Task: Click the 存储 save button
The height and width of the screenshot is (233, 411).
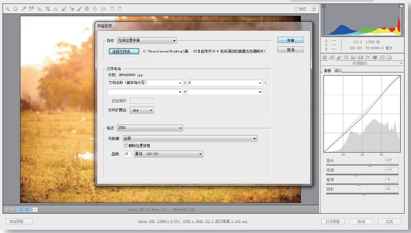Action: 291,40
